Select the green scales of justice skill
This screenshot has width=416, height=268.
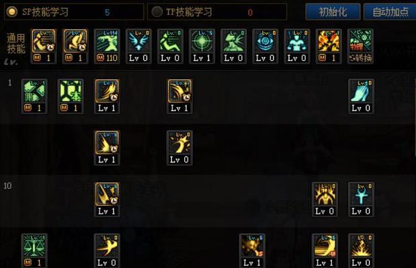pyautogui.click(x=34, y=251)
